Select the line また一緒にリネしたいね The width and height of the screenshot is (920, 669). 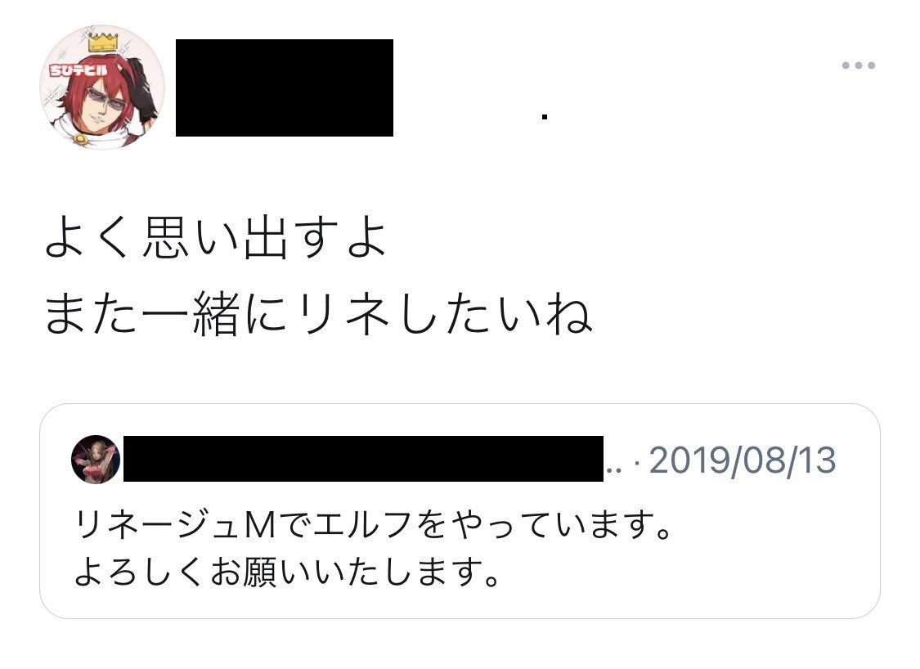tap(318, 312)
